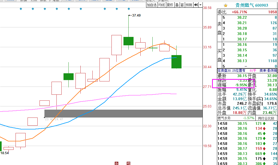Click the 市盈 246.2 value

[x=242, y=103]
